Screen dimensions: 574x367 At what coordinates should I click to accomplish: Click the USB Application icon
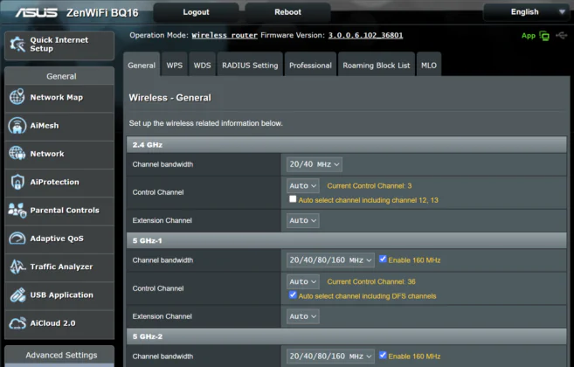pos(17,294)
